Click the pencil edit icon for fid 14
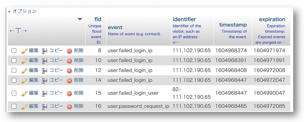Image resolution: width=304 pixels, height=122 pixels. tap(24, 80)
